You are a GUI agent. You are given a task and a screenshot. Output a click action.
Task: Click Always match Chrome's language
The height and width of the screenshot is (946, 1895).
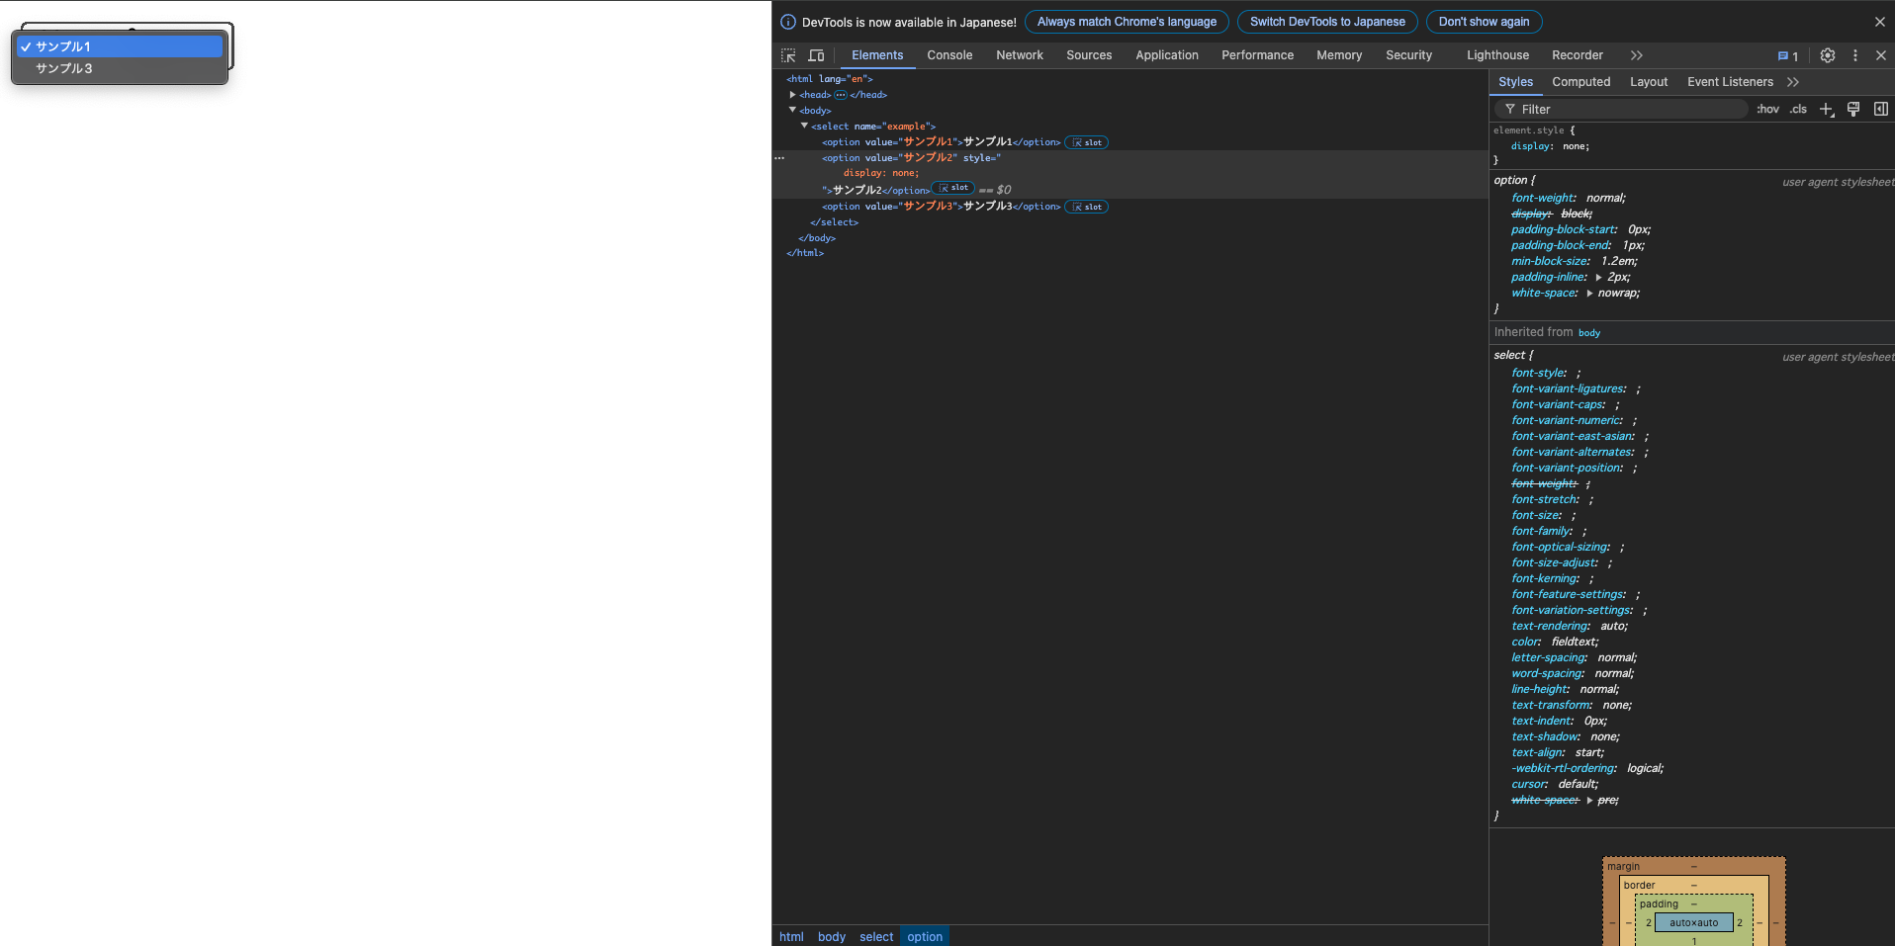click(x=1127, y=22)
